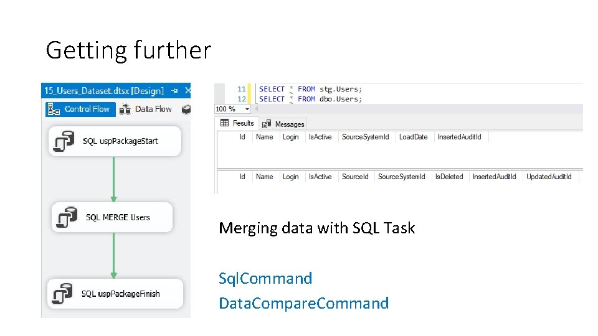Click the SQL MERGE Users task label
This screenshot has width=598, height=336.
click(x=118, y=217)
